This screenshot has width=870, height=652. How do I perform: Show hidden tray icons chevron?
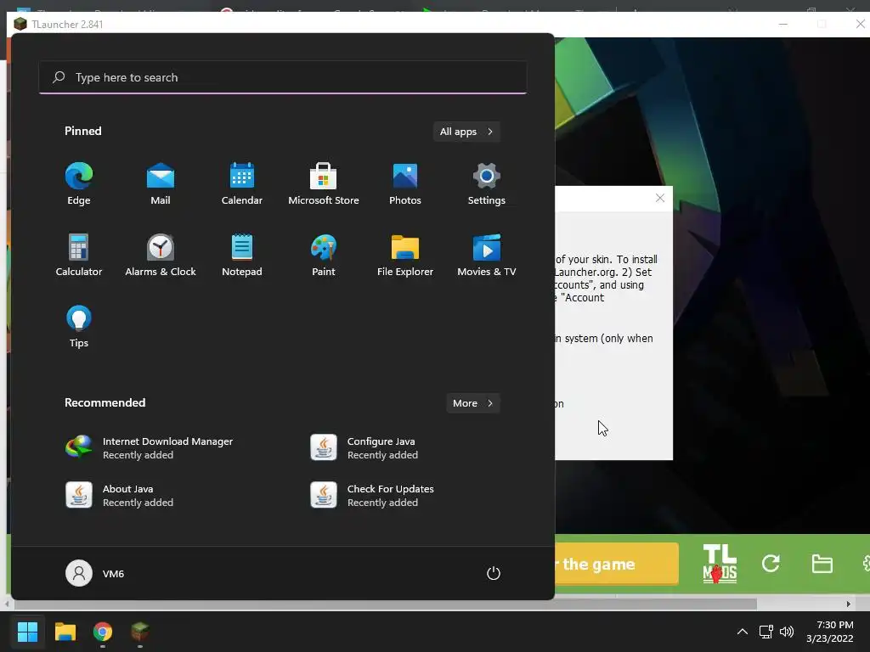(742, 632)
